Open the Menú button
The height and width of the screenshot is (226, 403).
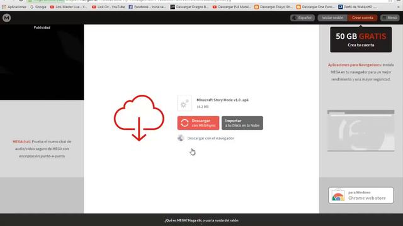(x=390, y=18)
